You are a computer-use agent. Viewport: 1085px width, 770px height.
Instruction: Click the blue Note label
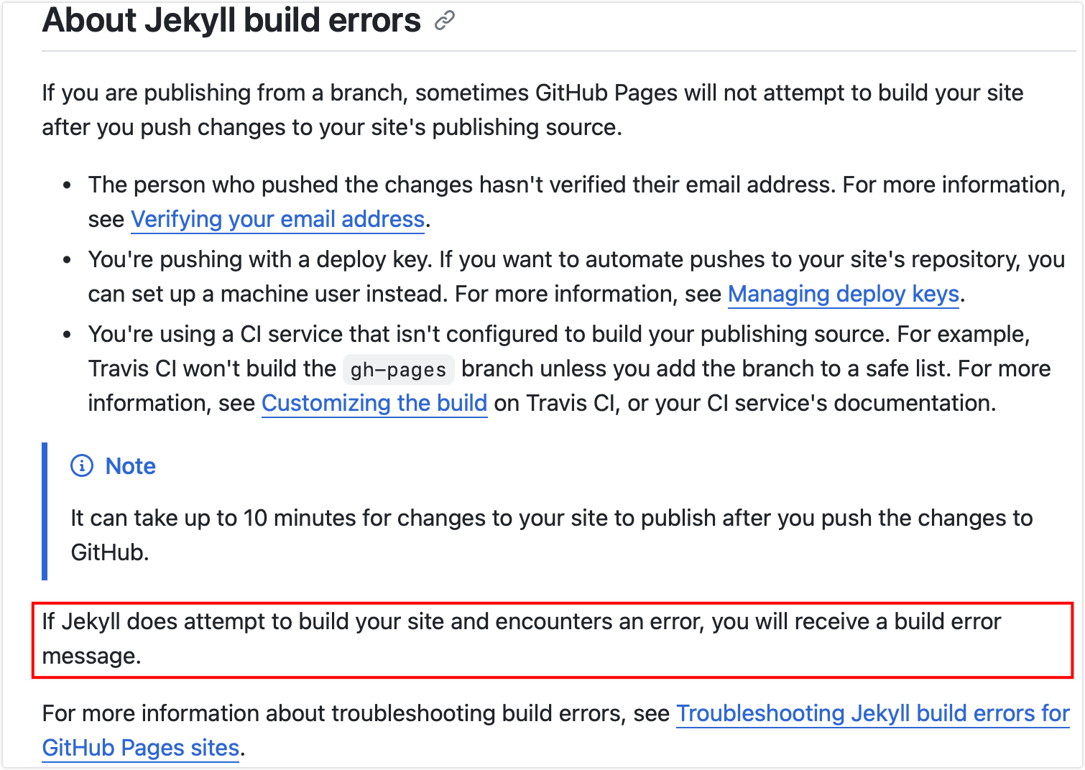tap(131, 466)
